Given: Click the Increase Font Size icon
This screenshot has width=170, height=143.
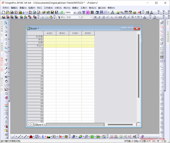Looking at the screenshot, I should [124, 17].
